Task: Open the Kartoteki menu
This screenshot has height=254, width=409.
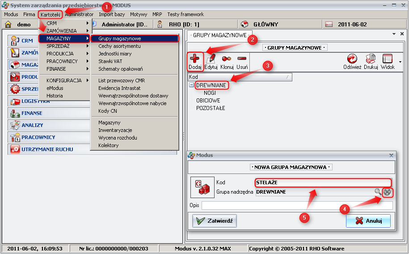Action: (x=51, y=15)
